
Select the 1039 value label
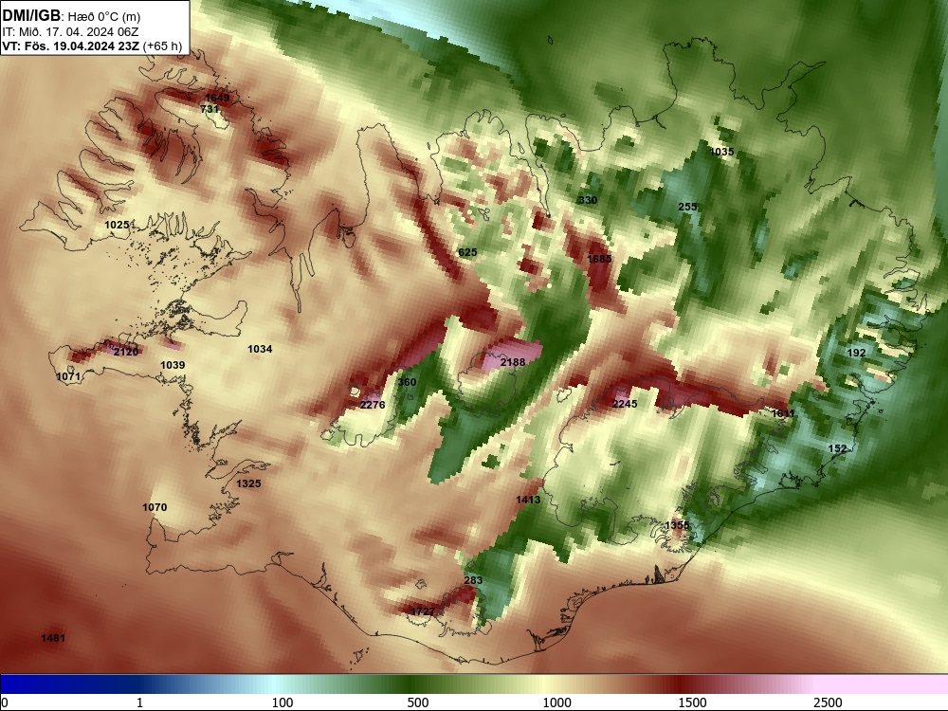pos(173,365)
